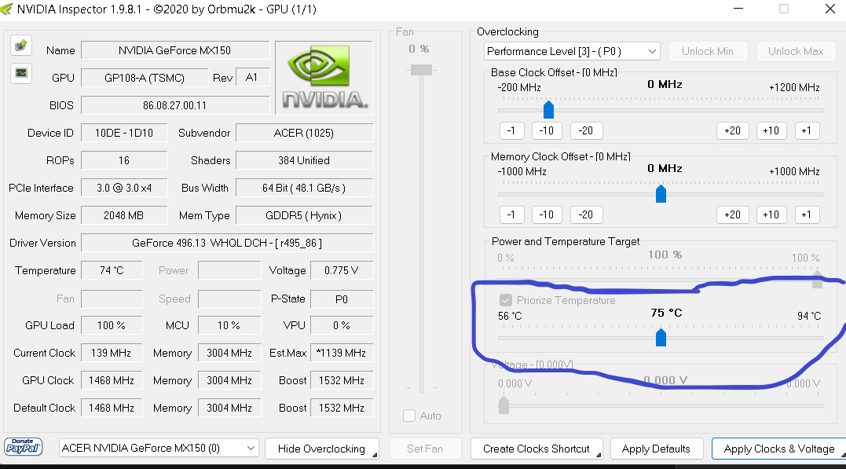Click the MCU value 10 %
This screenshot has width=846, height=469.
click(229, 325)
